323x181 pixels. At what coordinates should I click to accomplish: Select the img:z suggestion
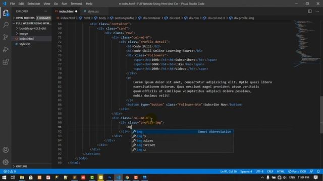tap(182, 150)
